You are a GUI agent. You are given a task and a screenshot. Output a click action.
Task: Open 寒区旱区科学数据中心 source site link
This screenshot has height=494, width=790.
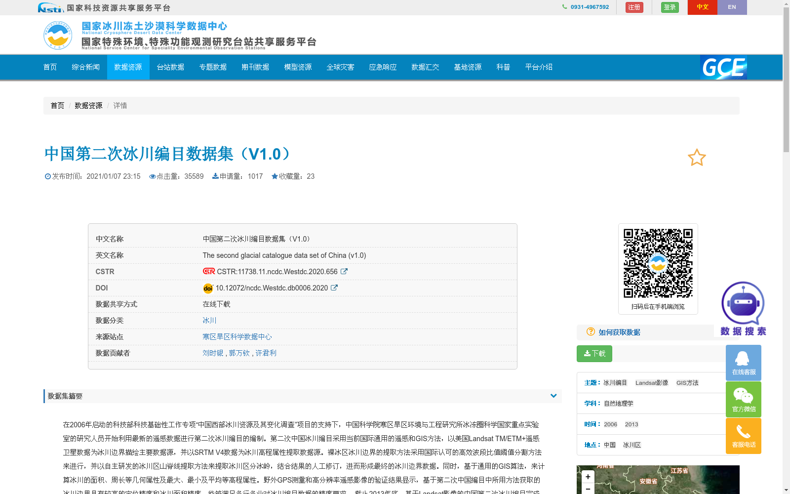click(x=237, y=337)
